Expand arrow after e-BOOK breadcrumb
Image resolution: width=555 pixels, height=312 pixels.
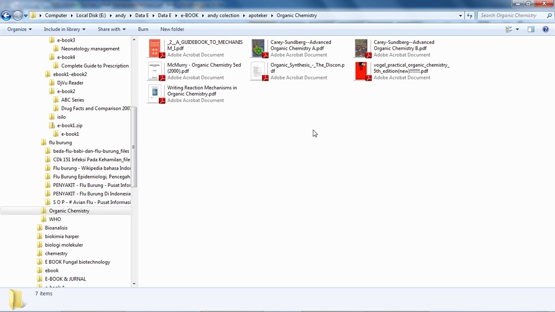[203, 16]
